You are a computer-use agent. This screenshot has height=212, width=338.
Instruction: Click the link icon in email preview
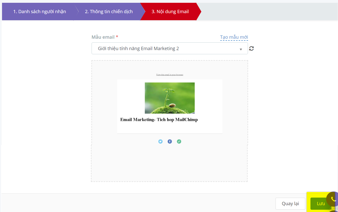179,141
